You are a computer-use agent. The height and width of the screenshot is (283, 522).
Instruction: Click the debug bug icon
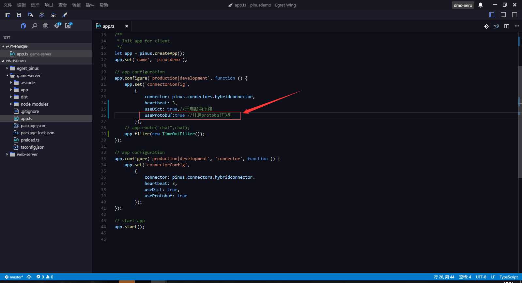[x=53, y=15]
